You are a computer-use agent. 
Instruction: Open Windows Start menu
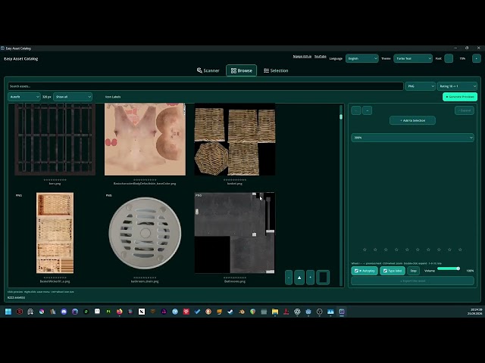tap(8, 312)
